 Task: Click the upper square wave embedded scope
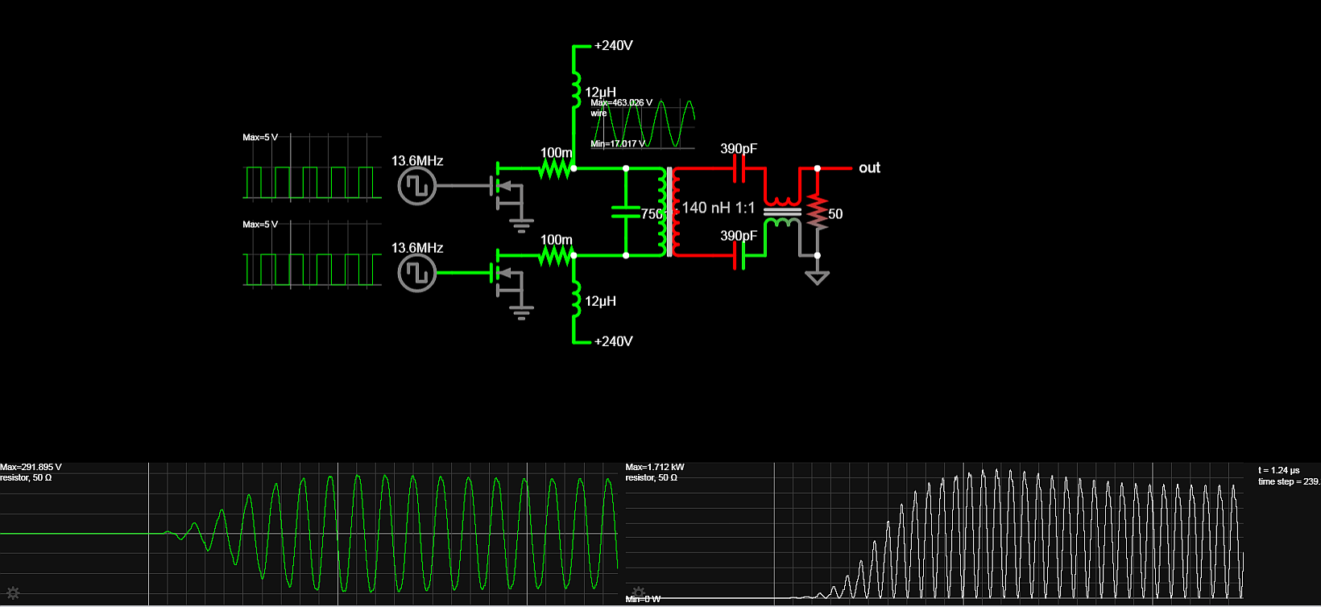point(312,167)
